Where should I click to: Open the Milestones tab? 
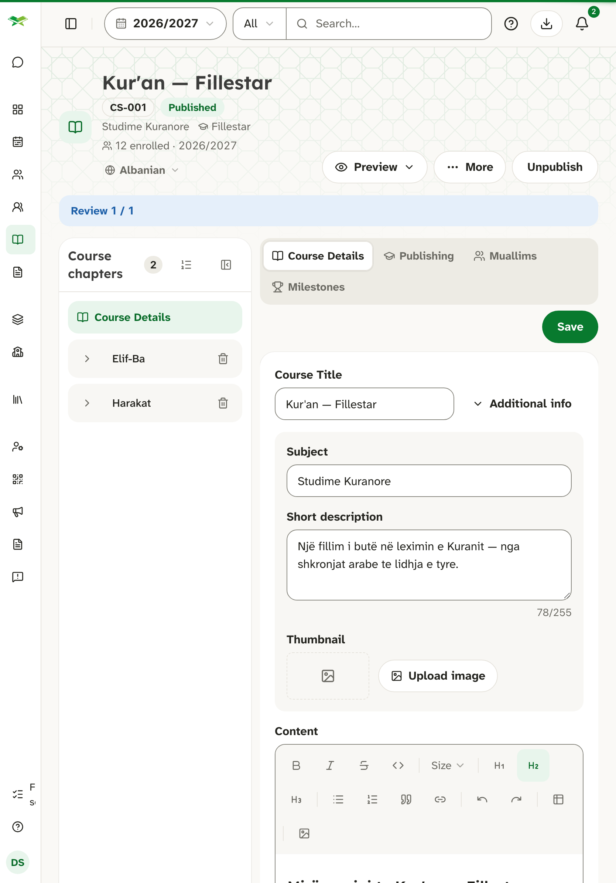pos(308,287)
